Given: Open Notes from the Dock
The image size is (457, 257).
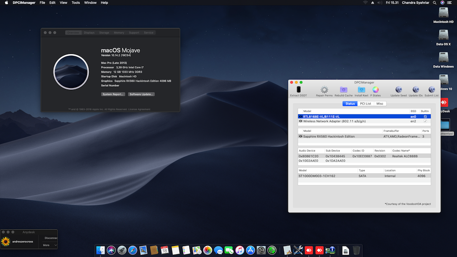Looking at the screenshot, I should pyautogui.click(x=175, y=250).
